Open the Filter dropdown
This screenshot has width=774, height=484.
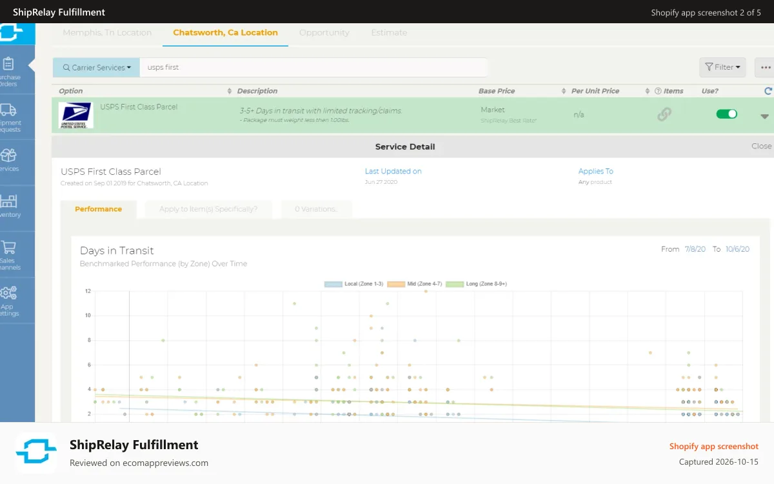[722, 67]
